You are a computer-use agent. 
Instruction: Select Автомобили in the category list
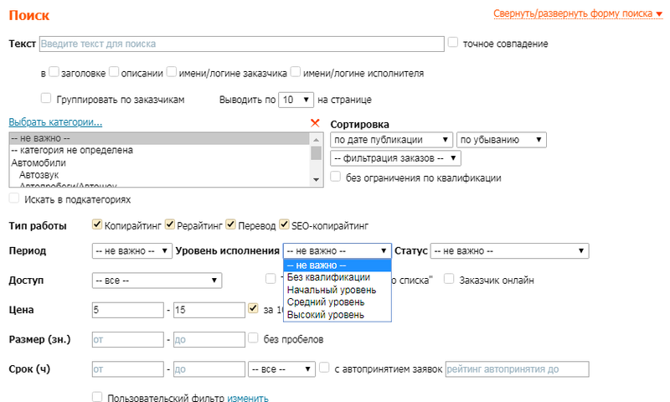pyautogui.click(x=33, y=163)
